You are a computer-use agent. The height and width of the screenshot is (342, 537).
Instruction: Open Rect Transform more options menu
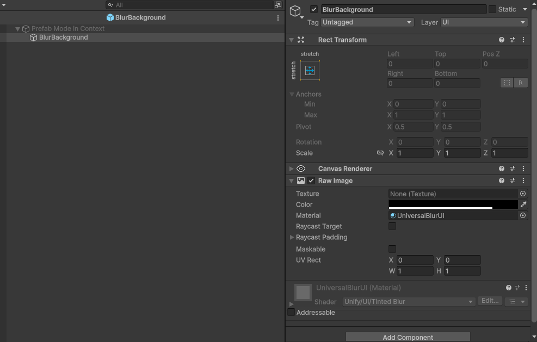point(523,40)
